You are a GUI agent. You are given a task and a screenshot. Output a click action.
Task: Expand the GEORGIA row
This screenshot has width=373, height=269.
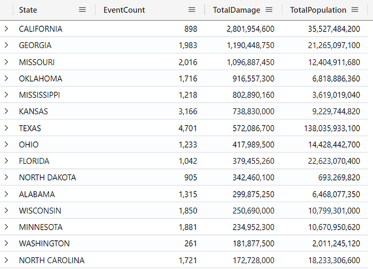click(x=6, y=45)
